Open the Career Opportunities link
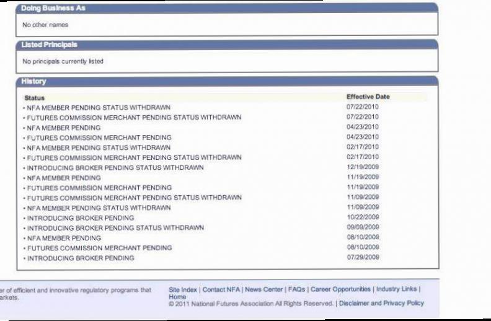 pyautogui.click(x=340, y=289)
